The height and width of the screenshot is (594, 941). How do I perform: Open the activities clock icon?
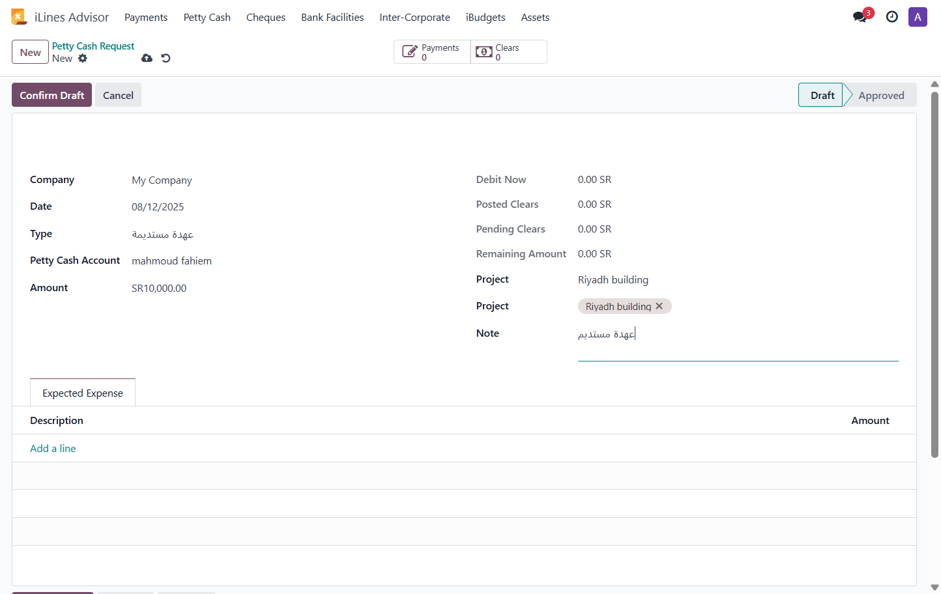[892, 17]
